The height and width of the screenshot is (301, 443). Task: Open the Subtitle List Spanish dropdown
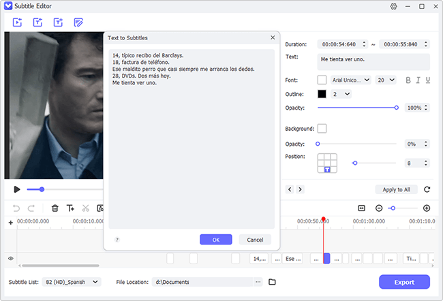pos(72,282)
